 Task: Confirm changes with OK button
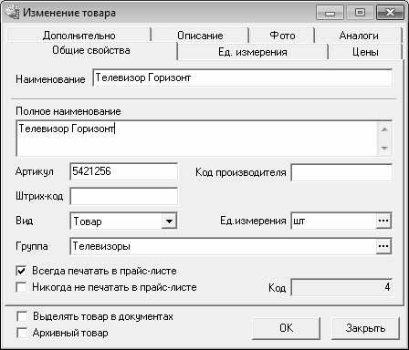click(x=286, y=328)
